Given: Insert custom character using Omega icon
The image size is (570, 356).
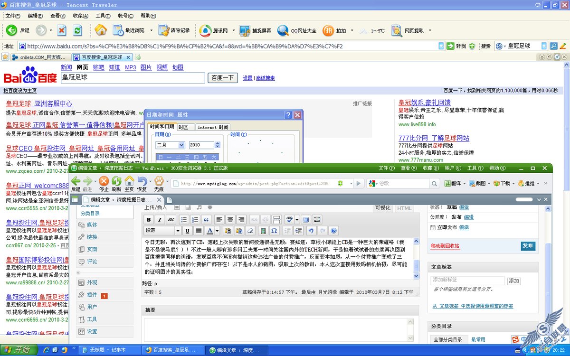Looking at the screenshot, I should pos(274,231).
